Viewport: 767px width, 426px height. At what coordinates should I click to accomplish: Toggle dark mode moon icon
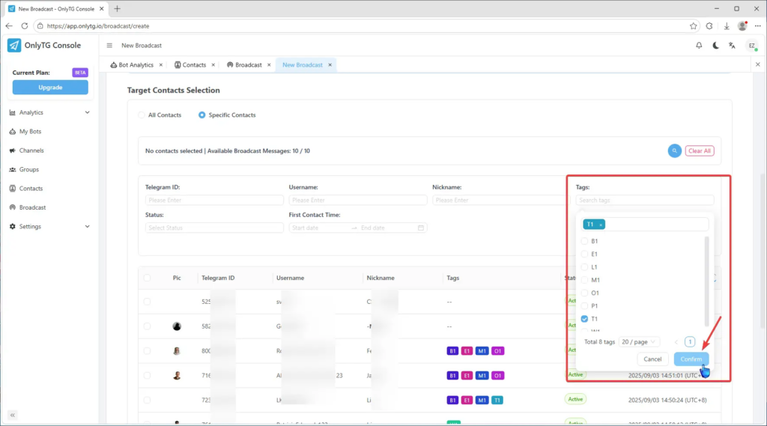(x=715, y=46)
